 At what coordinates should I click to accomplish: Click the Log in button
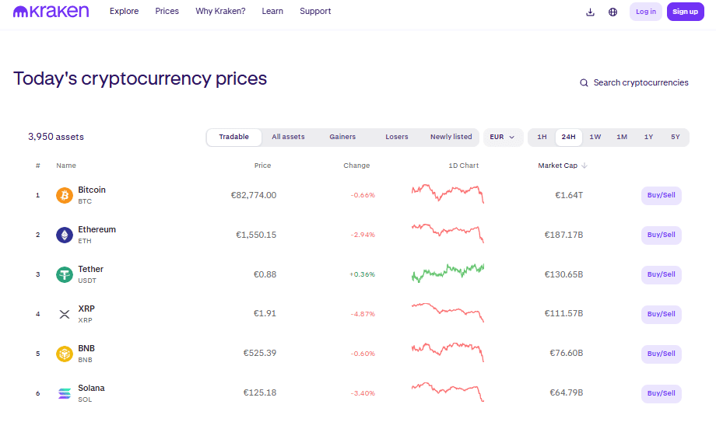646,12
